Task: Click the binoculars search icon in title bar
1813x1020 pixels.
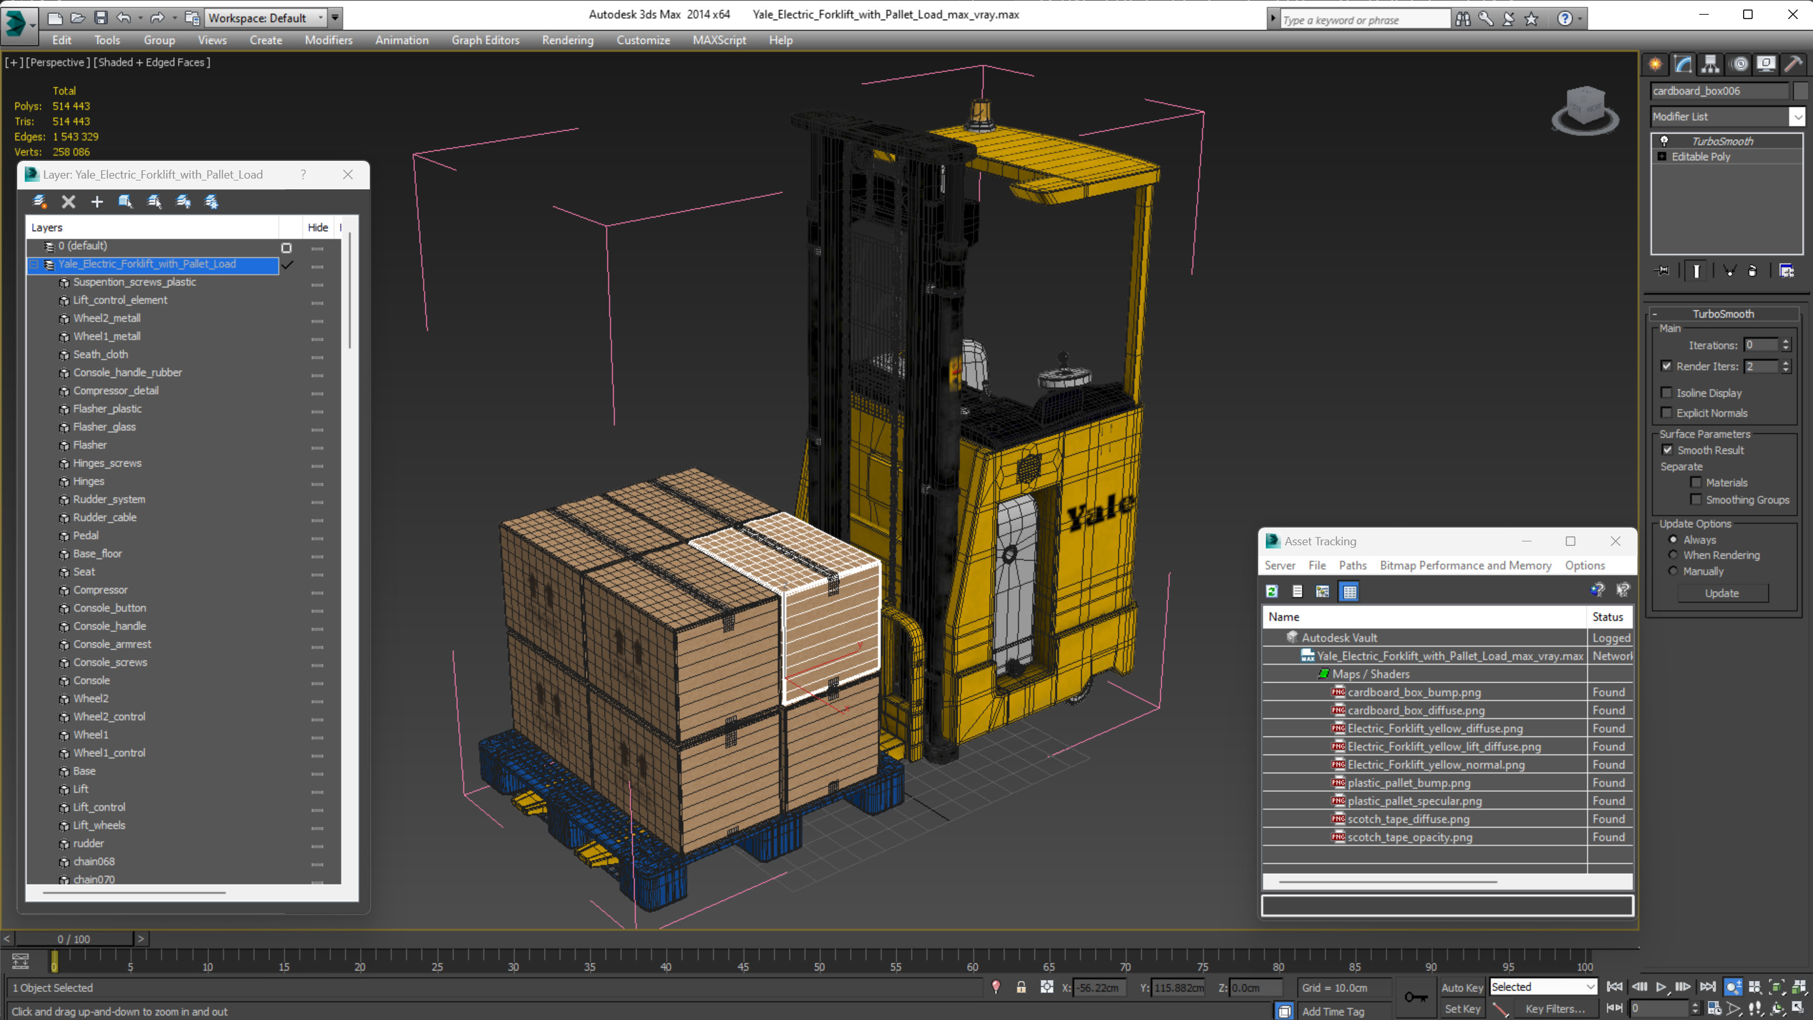Action: click(x=1463, y=19)
